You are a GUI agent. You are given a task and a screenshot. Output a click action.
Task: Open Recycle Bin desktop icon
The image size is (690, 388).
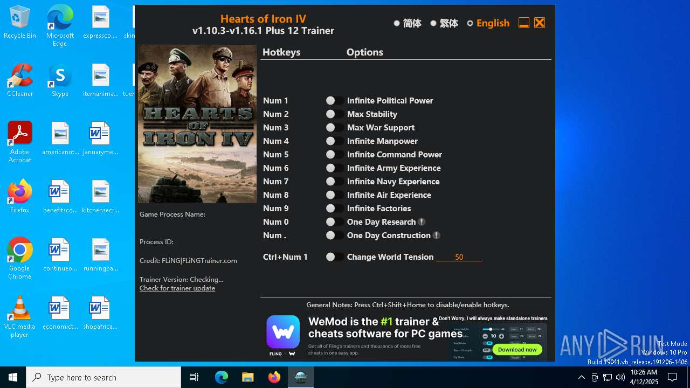point(20,23)
